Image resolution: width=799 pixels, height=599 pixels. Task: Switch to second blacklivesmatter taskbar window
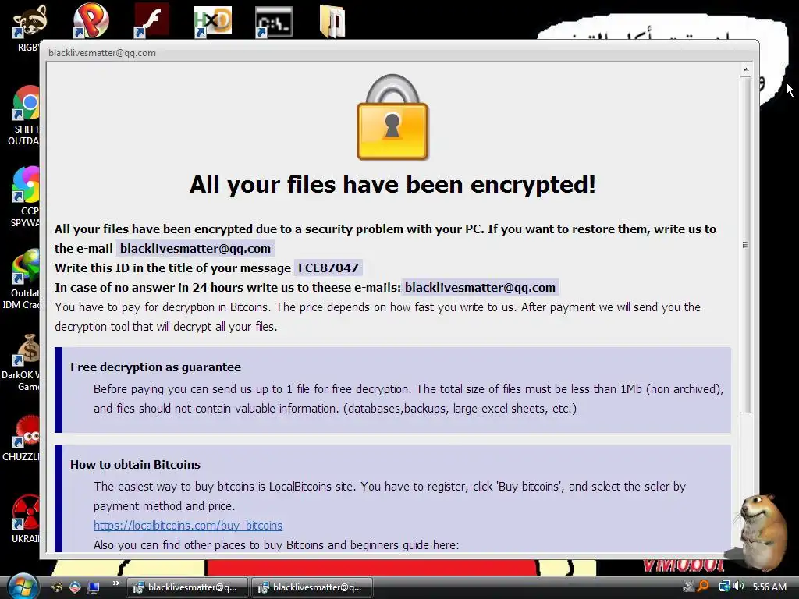pyautogui.click(x=311, y=587)
